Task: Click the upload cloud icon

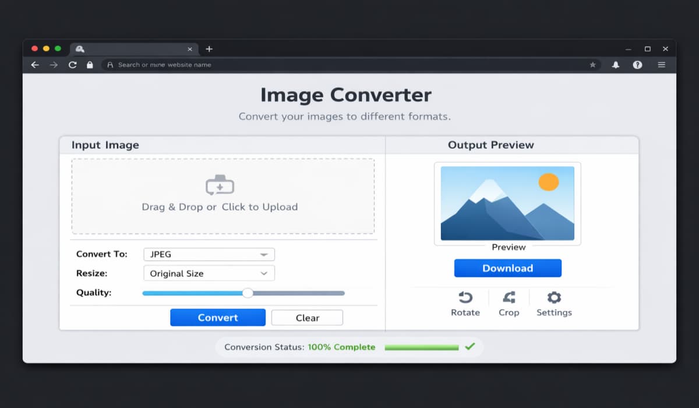Action: (220, 184)
